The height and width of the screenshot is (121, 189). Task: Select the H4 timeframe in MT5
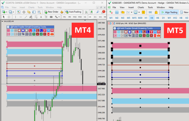(x=152, y=18)
